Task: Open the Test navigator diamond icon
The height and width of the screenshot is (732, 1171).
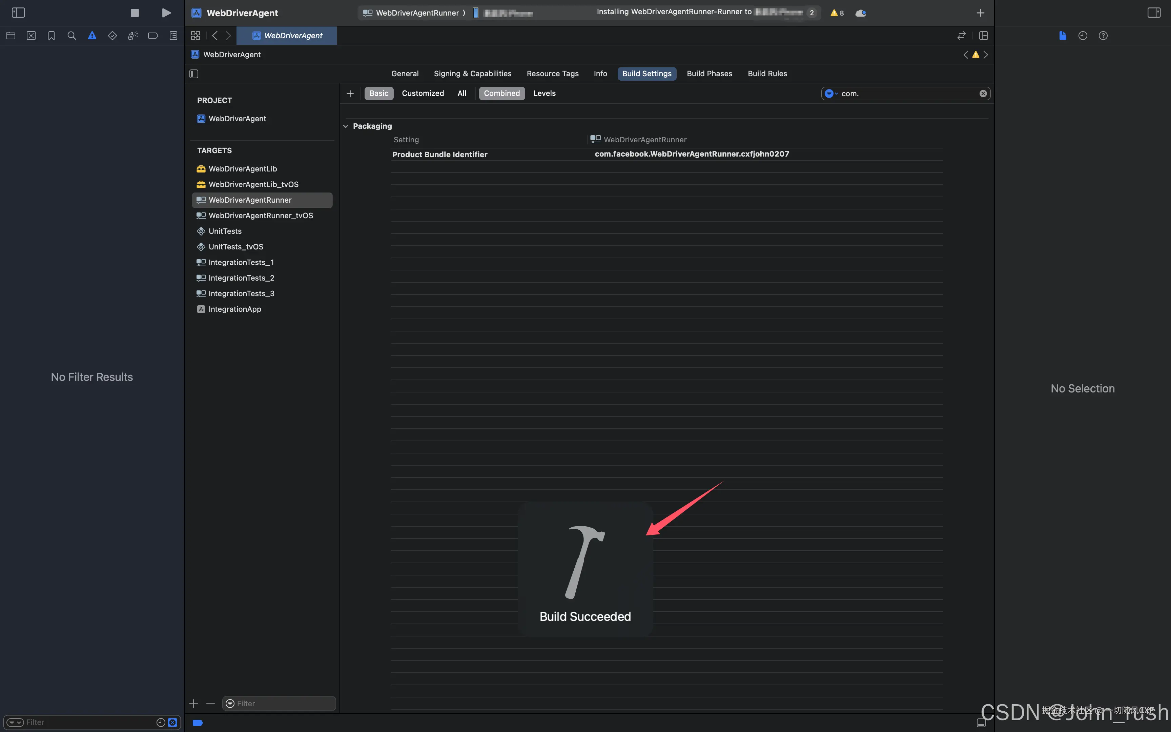Action: point(112,36)
